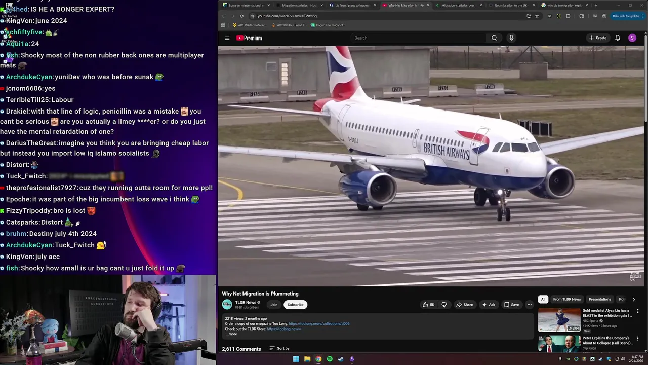Viewport: 648px width, 365px height.
Task: Open ARC Raiders Interac... bookmark
Action: 249,25
